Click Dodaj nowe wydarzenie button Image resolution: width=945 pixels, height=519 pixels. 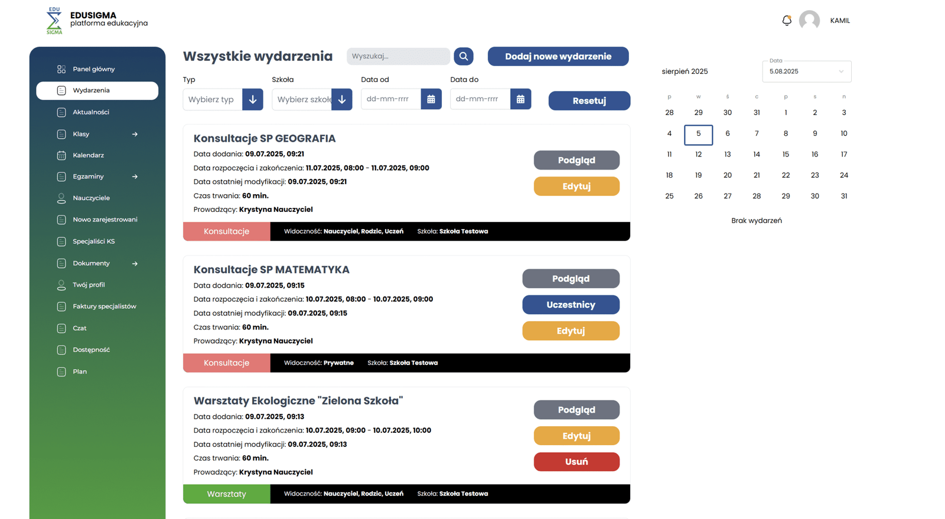coord(558,56)
